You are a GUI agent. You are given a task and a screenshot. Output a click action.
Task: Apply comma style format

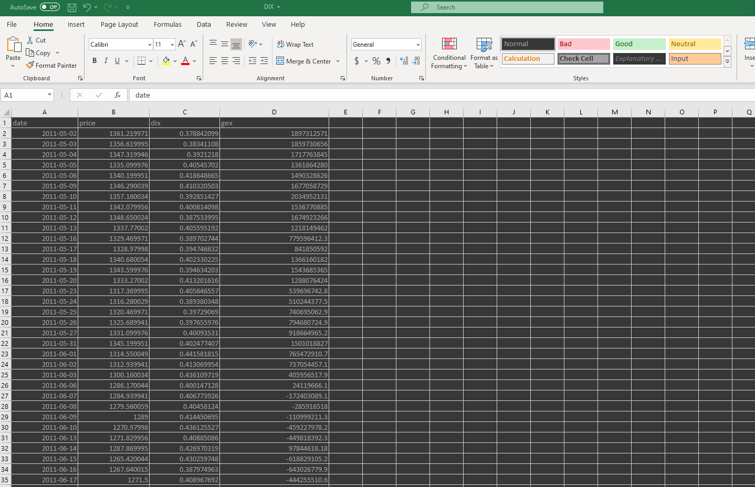tap(388, 61)
